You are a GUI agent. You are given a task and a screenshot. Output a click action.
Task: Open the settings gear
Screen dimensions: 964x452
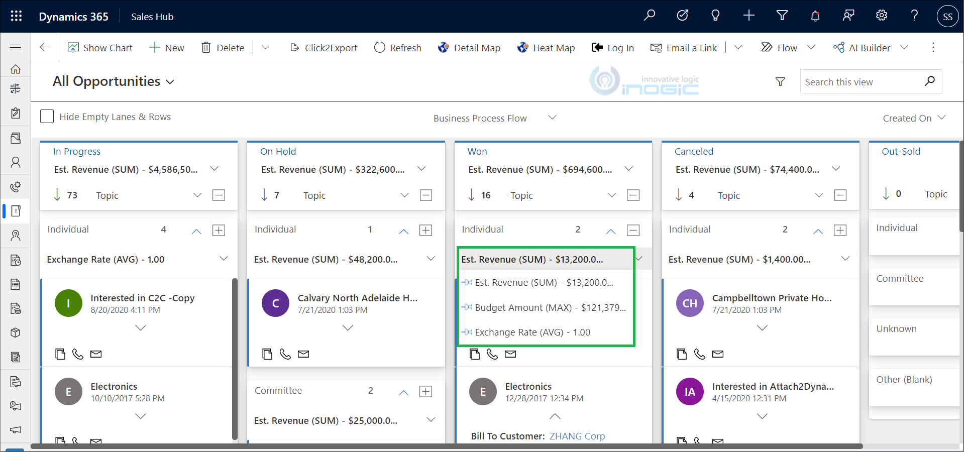[881, 16]
